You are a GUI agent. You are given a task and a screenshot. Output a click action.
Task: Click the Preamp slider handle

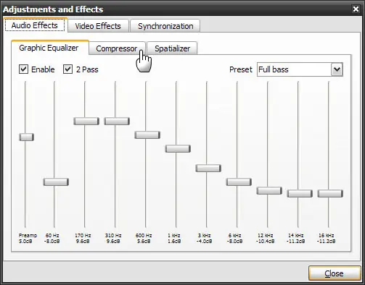click(26, 137)
